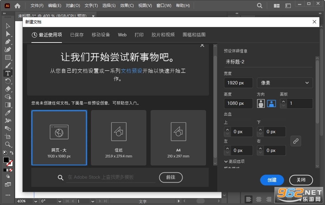Open the 400% zoom level dropdown
Screen dimensions: 325x205
[x=36, y=201]
